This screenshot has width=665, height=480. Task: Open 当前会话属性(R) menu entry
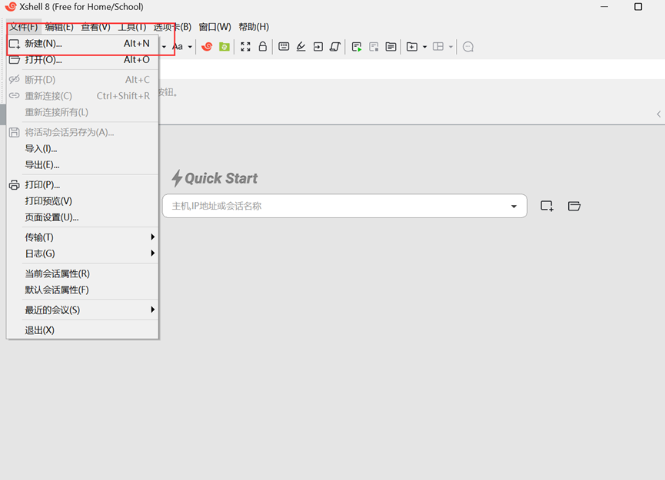pyautogui.click(x=82, y=273)
